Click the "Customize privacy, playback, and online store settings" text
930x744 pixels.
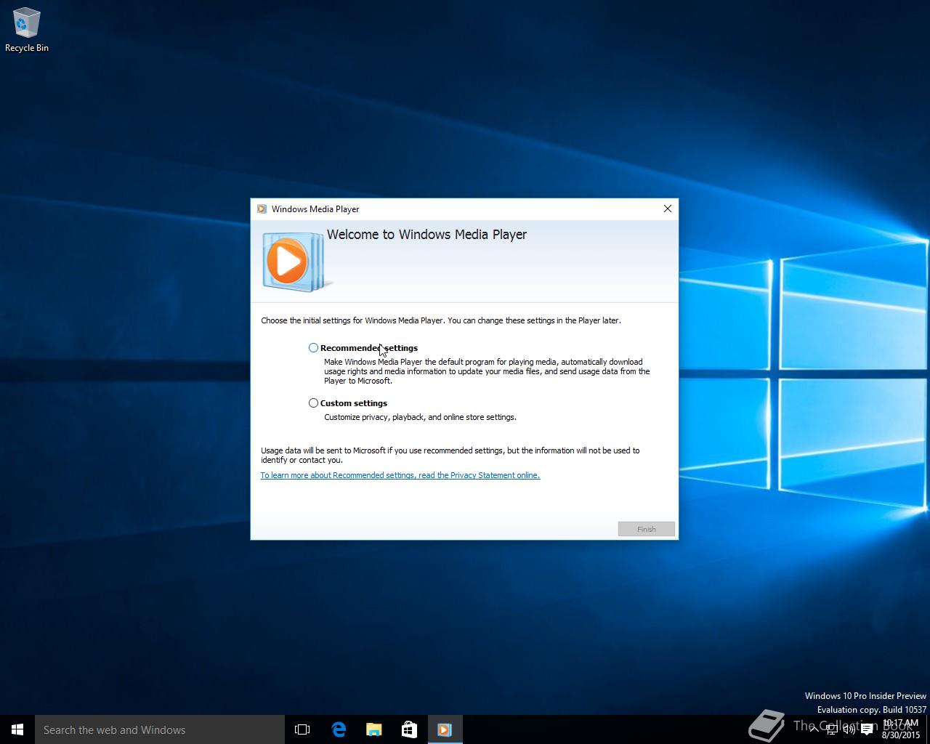420,417
